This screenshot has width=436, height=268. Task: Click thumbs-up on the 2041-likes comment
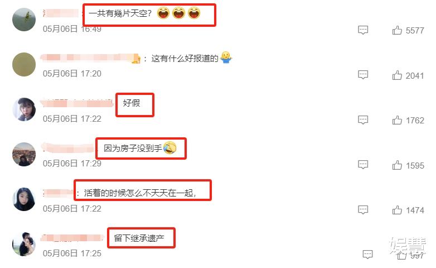click(397, 75)
